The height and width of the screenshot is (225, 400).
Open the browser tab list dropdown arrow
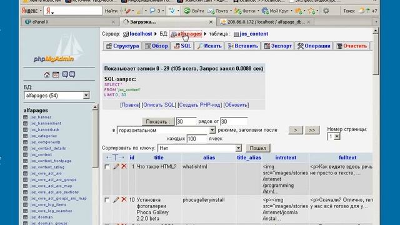coord(376,22)
